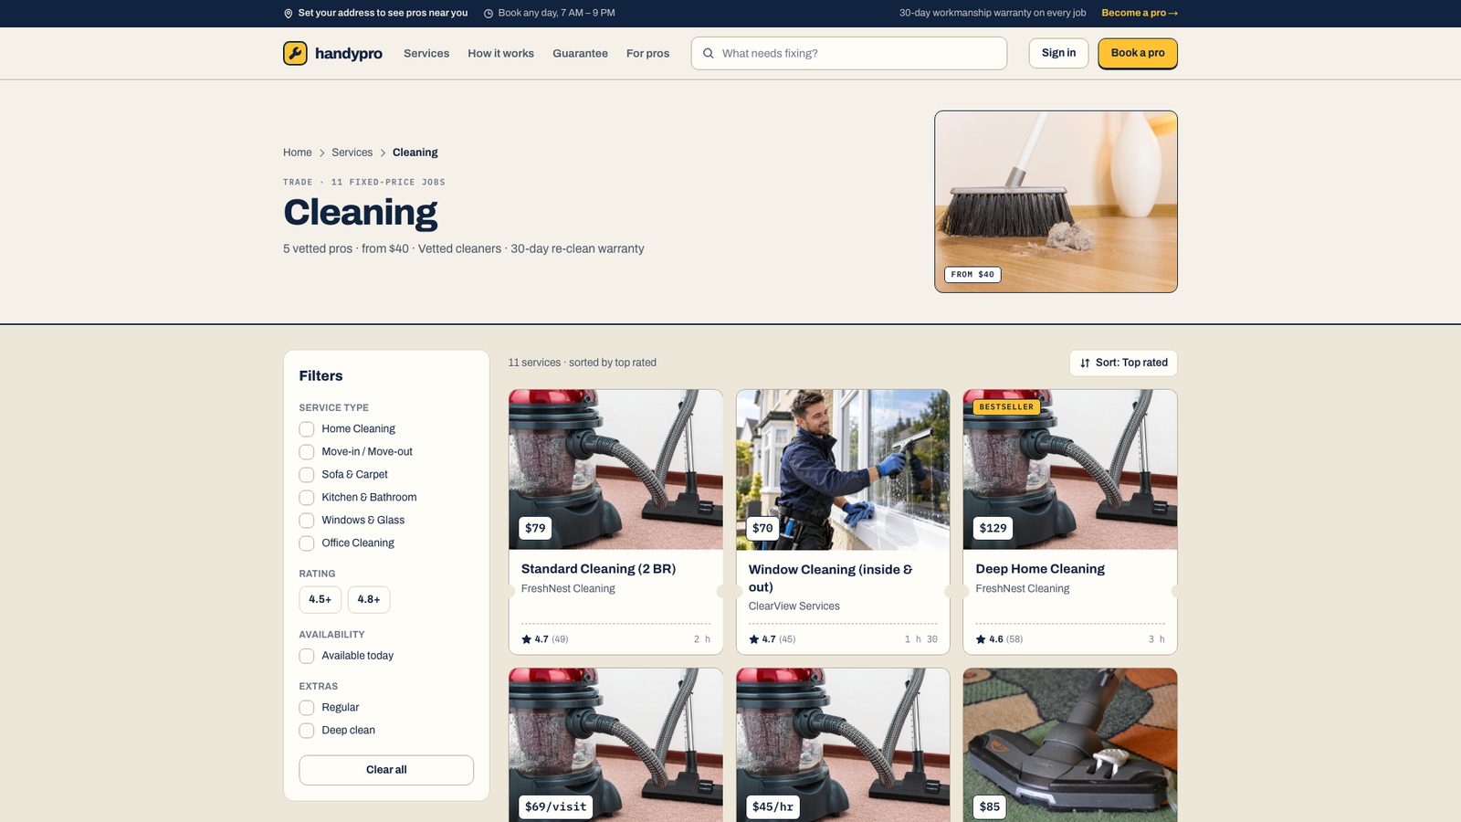Open the $45/hr service card image
Image resolution: width=1461 pixels, height=822 pixels.
coord(843,745)
